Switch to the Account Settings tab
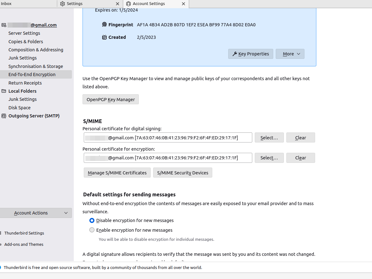Screen dimensions: 372x279 pos(156,4)
